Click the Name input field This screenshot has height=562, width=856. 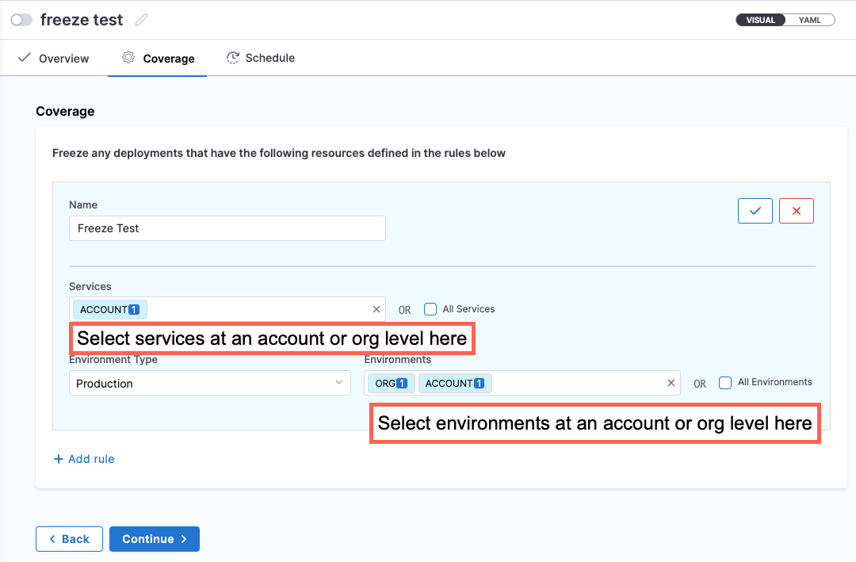(x=227, y=228)
